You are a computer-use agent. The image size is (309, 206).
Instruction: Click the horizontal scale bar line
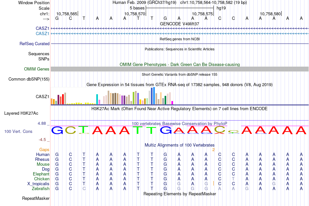pyautogui.click(x=180, y=8)
